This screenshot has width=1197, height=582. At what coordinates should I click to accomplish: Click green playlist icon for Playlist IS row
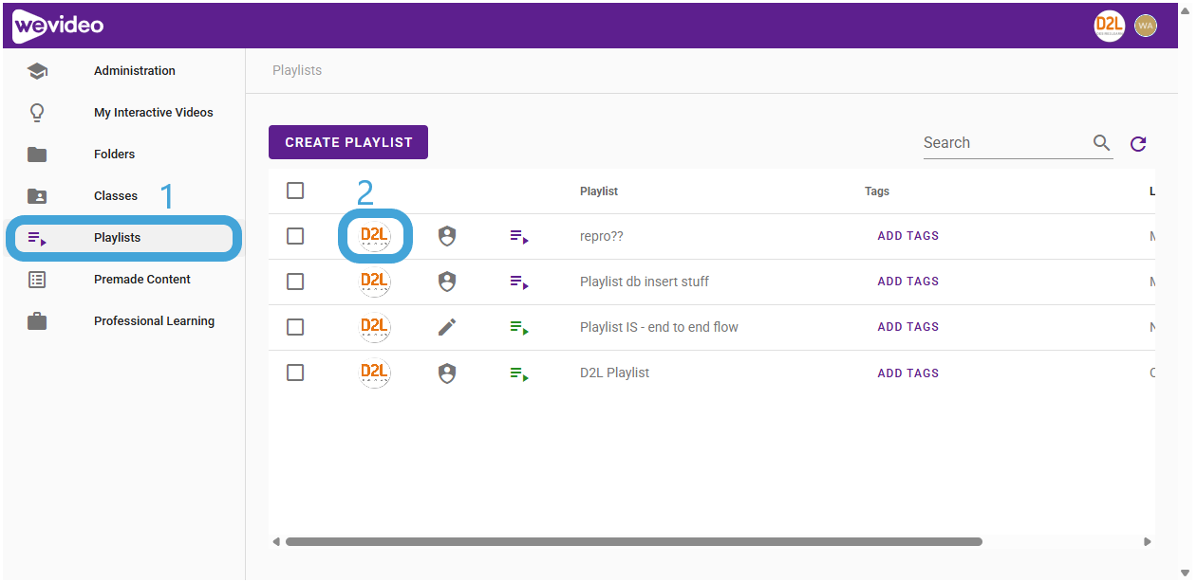[x=519, y=328]
